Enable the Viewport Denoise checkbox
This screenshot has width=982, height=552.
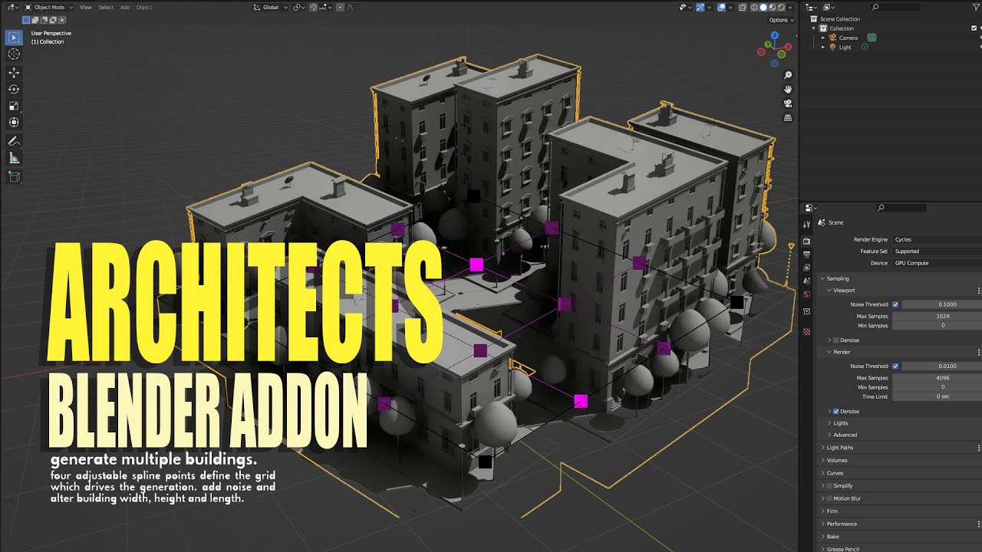(835, 340)
